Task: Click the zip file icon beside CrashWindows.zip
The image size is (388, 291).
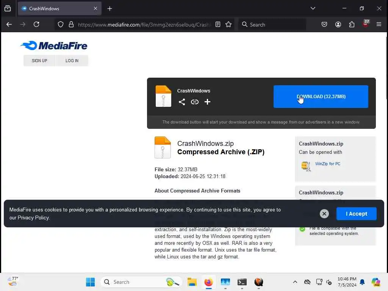Action: pos(163,147)
